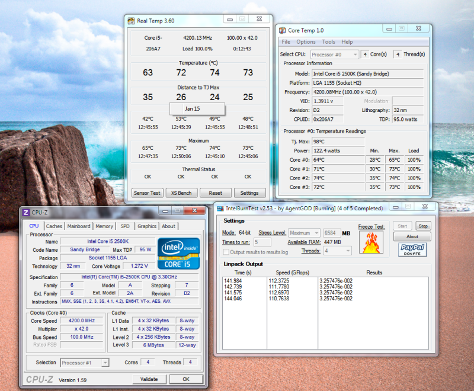
Task: Open the Help menu in Core Temp
Action: (347, 41)
